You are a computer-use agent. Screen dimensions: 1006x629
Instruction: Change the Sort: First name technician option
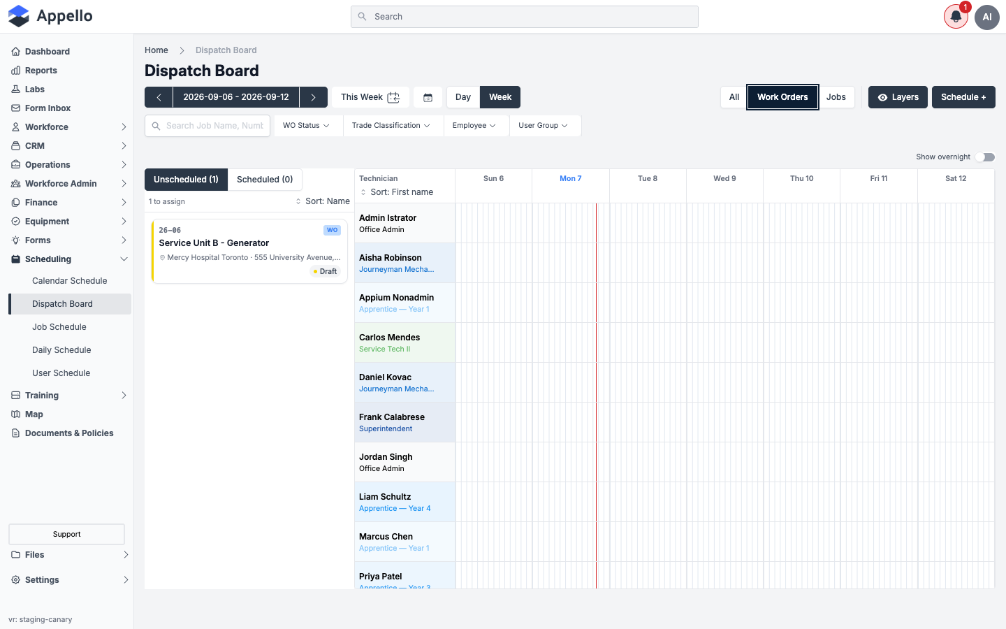(x=396, y=192)
